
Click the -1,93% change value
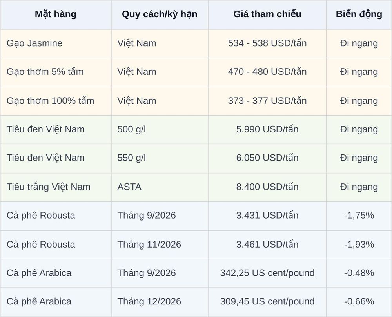(359, 245)
